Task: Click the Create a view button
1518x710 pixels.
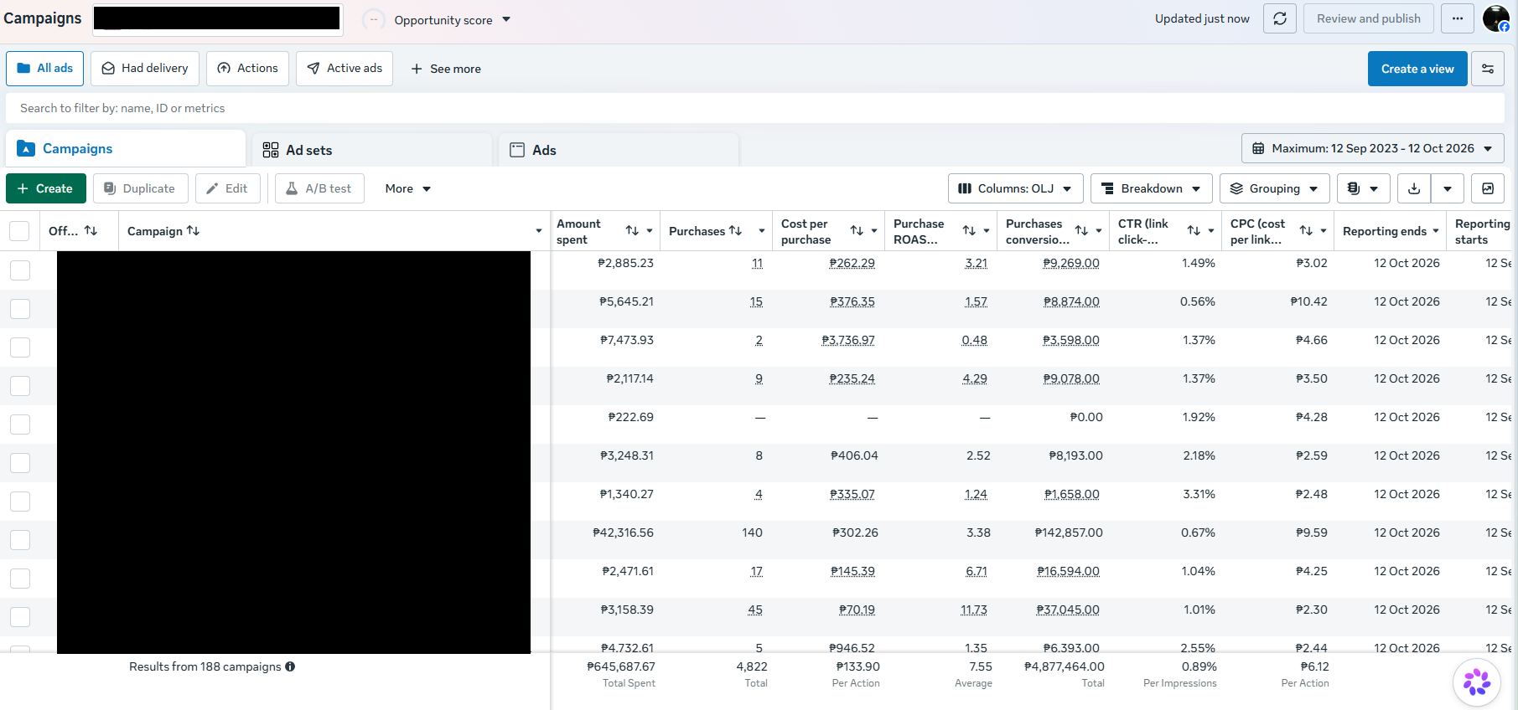Action: click(1417, 69)
